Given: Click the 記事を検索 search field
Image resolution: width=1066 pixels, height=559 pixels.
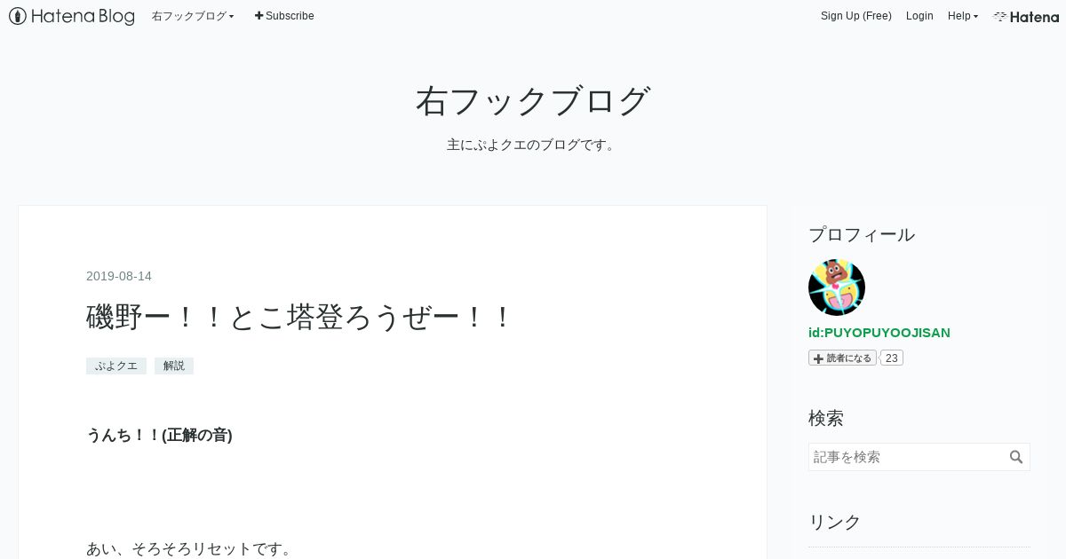Looking at the screenshot, I should pyautogui.click(x=908, y=457).
